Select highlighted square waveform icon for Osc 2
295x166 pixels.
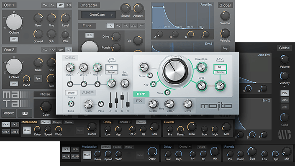click(x=68, y=50)
